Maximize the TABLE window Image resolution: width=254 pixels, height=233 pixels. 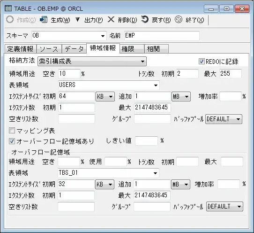226,8
